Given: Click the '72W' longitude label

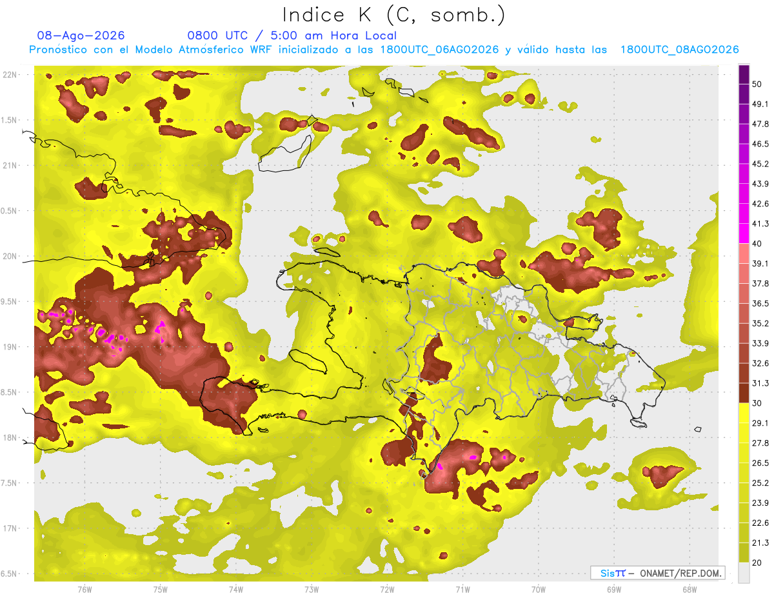Looking at the screenshot, I should point(387,590).
